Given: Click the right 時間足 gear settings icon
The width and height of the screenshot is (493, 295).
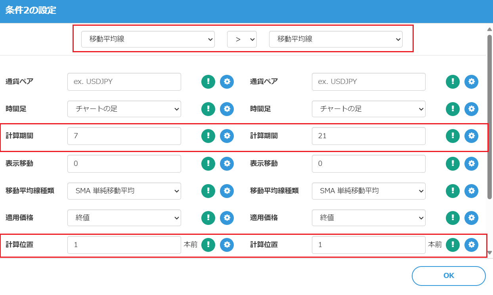Looking at the screenshot, I should click(471, 109).
